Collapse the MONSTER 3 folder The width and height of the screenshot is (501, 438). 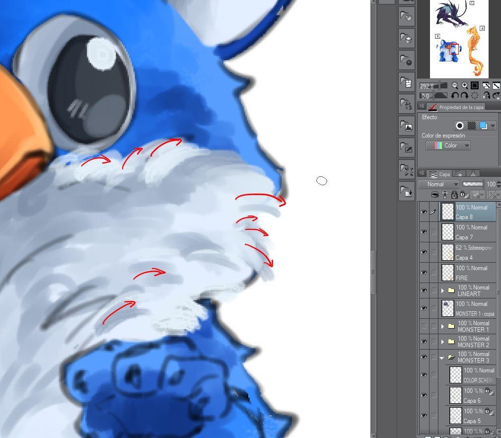coord(442,358)
